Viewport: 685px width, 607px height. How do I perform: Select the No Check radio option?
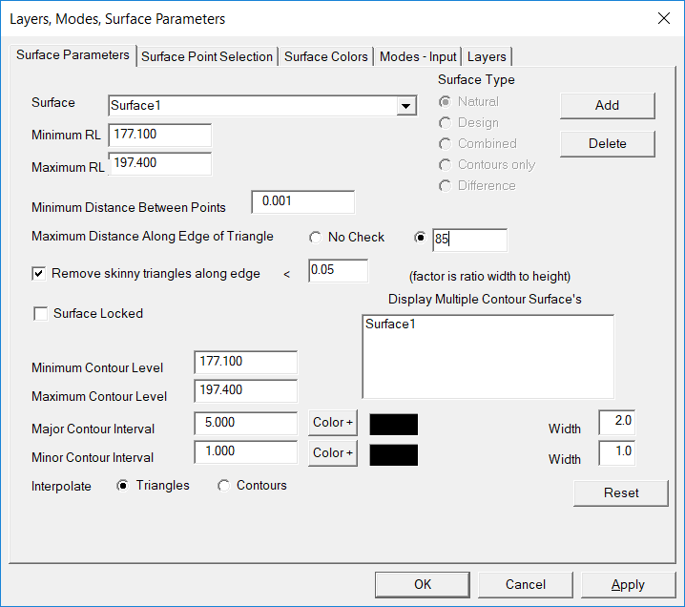tap(316, 238)
